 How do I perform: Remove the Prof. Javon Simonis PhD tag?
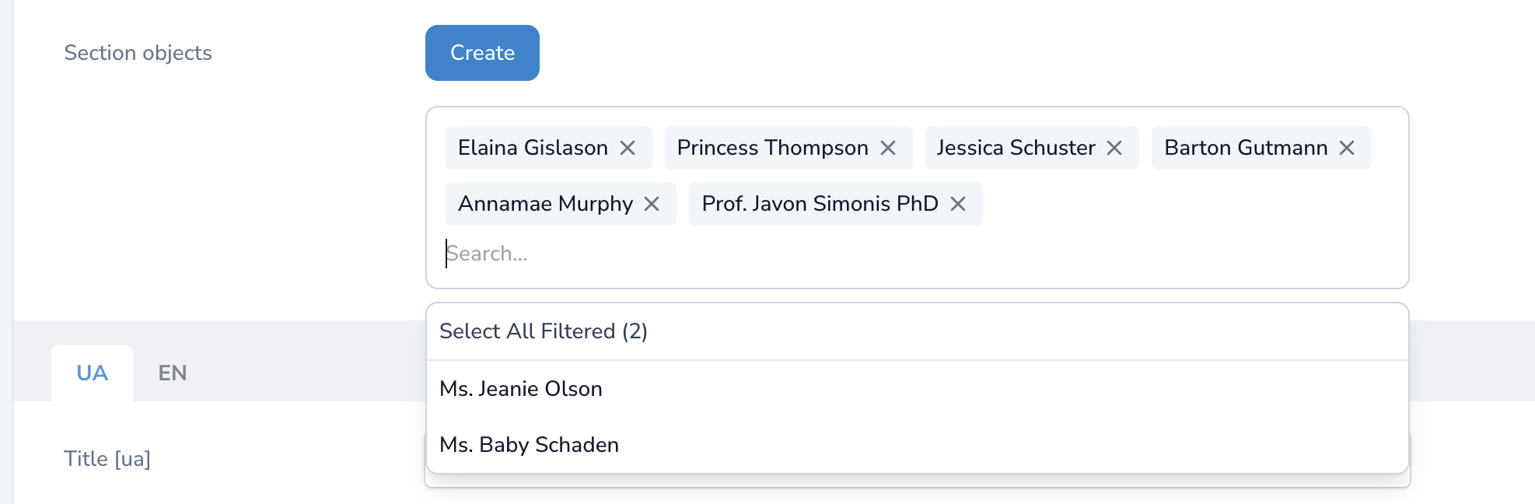coord(958,204)
